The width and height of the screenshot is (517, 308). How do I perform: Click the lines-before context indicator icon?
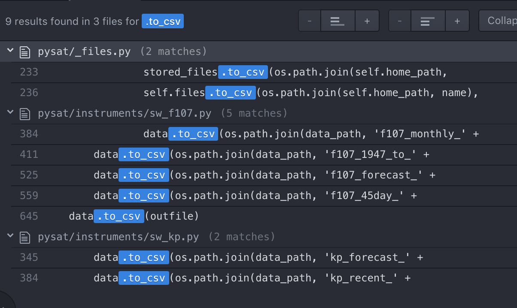point(338,20)
